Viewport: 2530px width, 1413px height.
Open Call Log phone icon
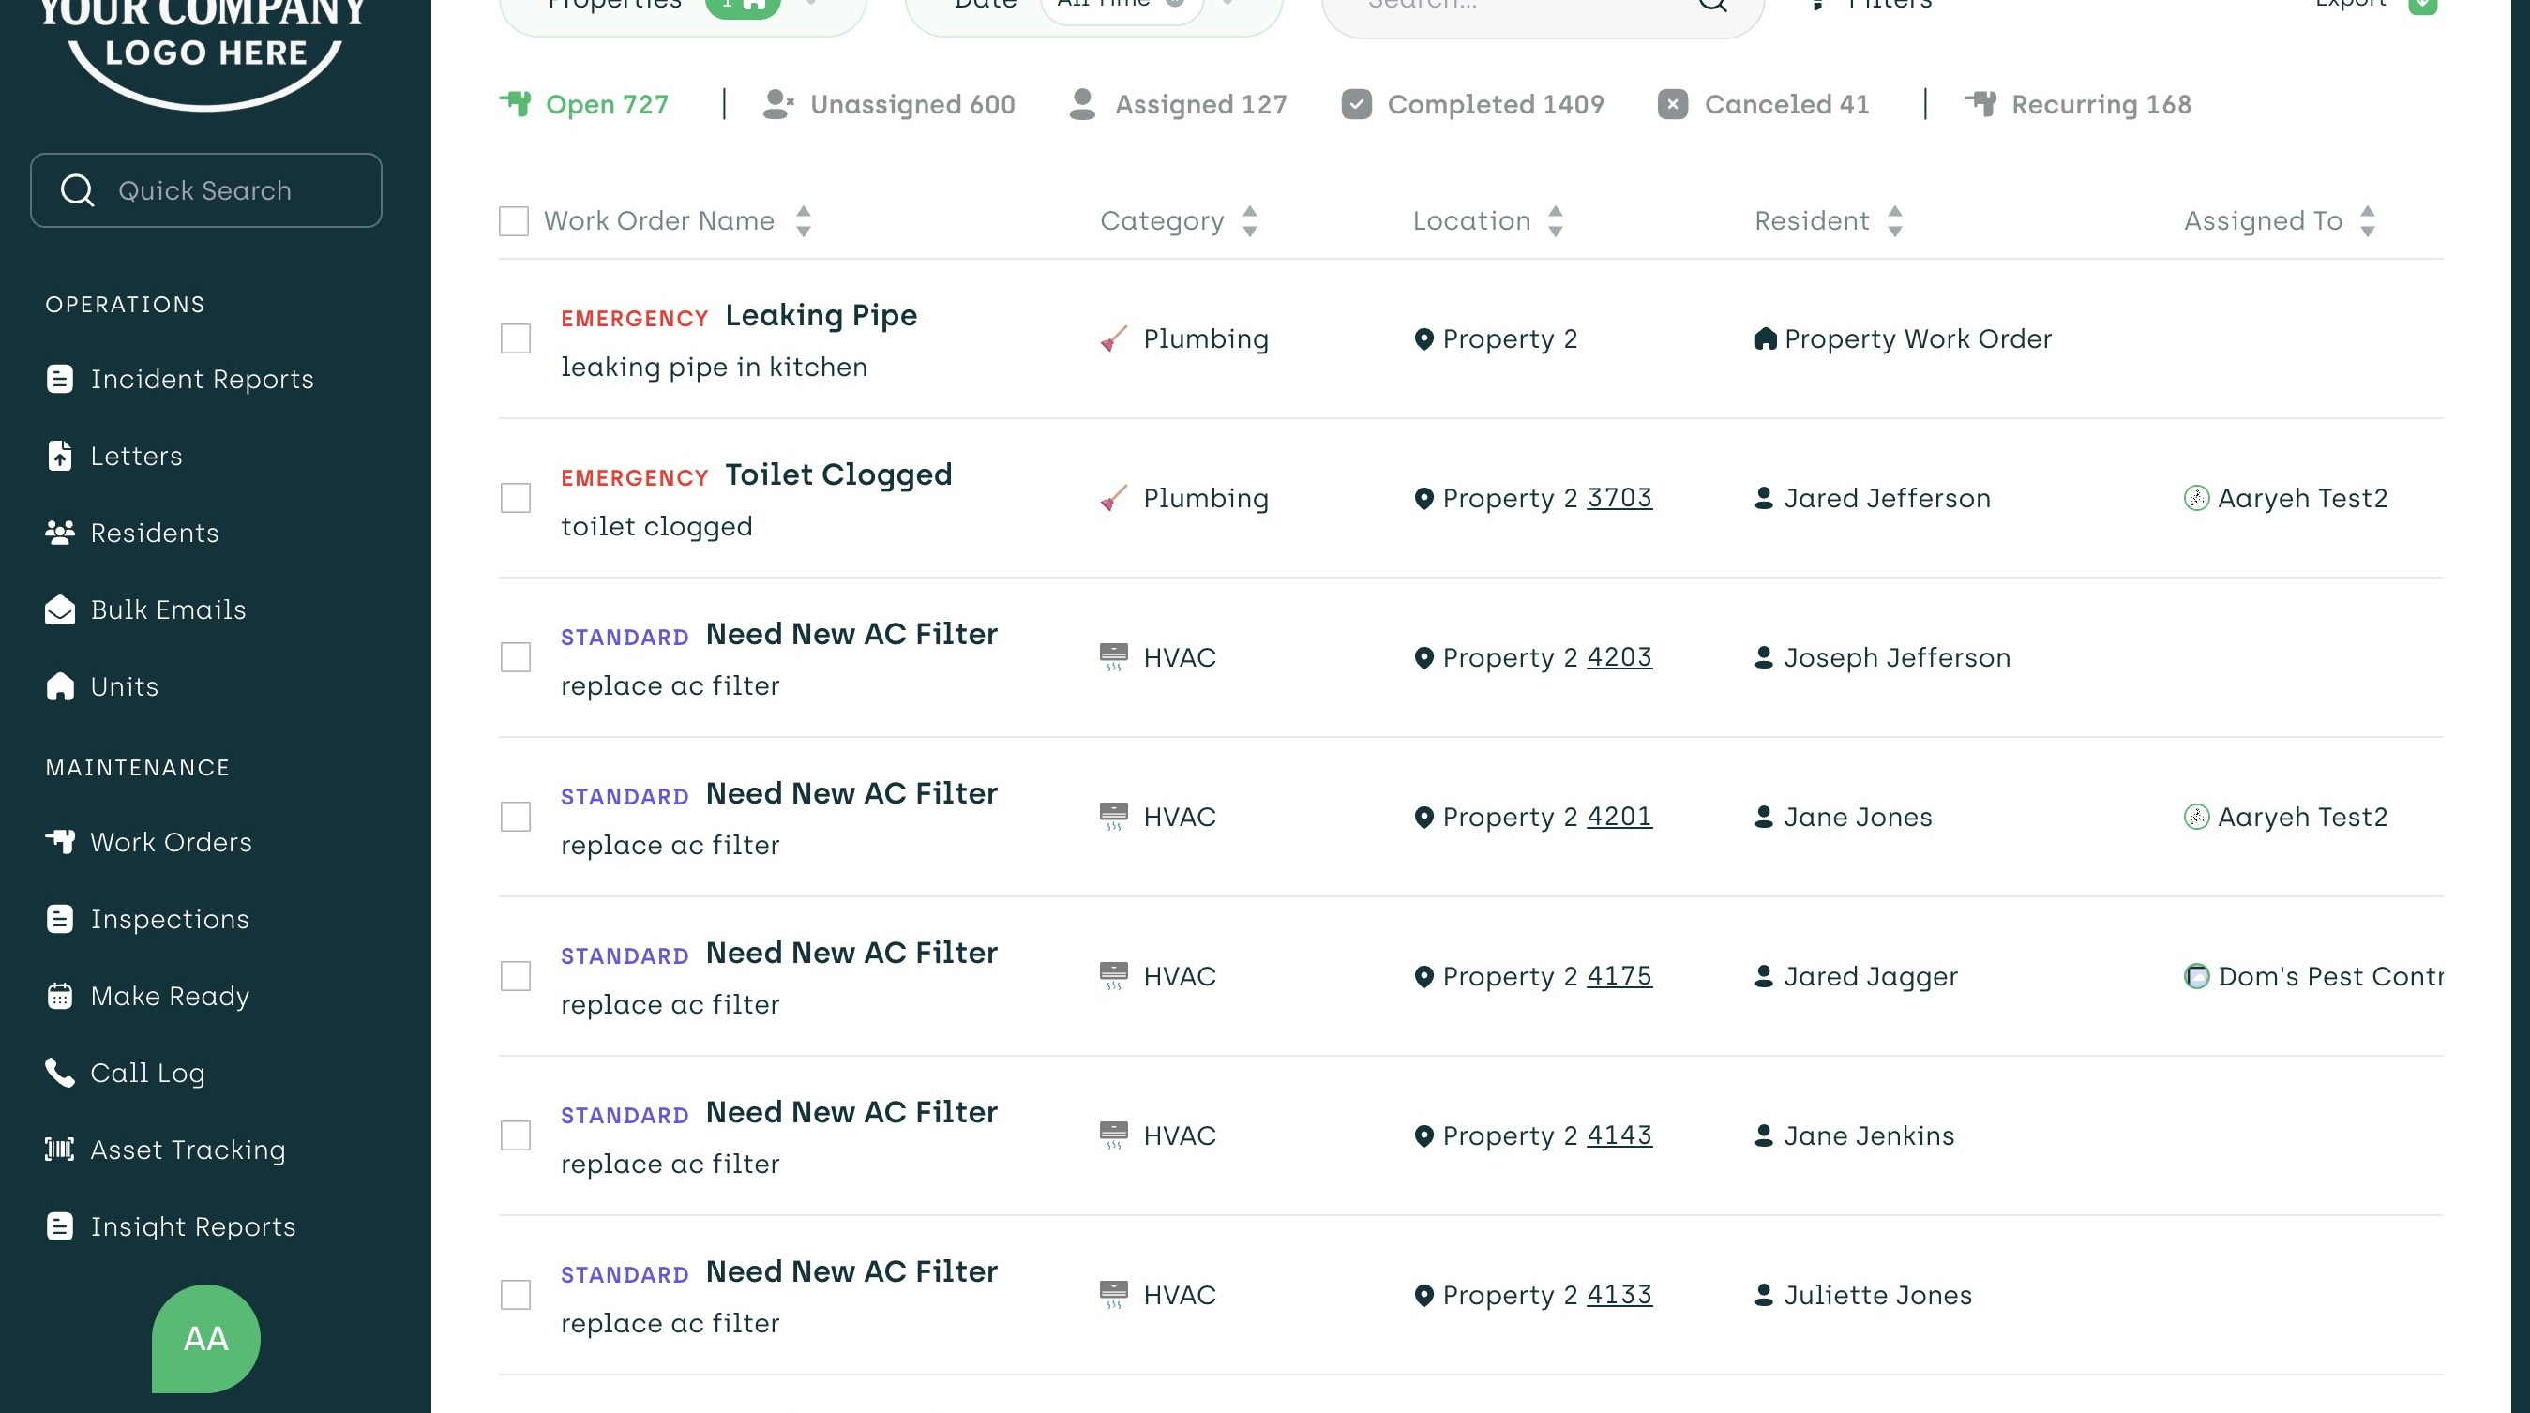coord(60,1073)
